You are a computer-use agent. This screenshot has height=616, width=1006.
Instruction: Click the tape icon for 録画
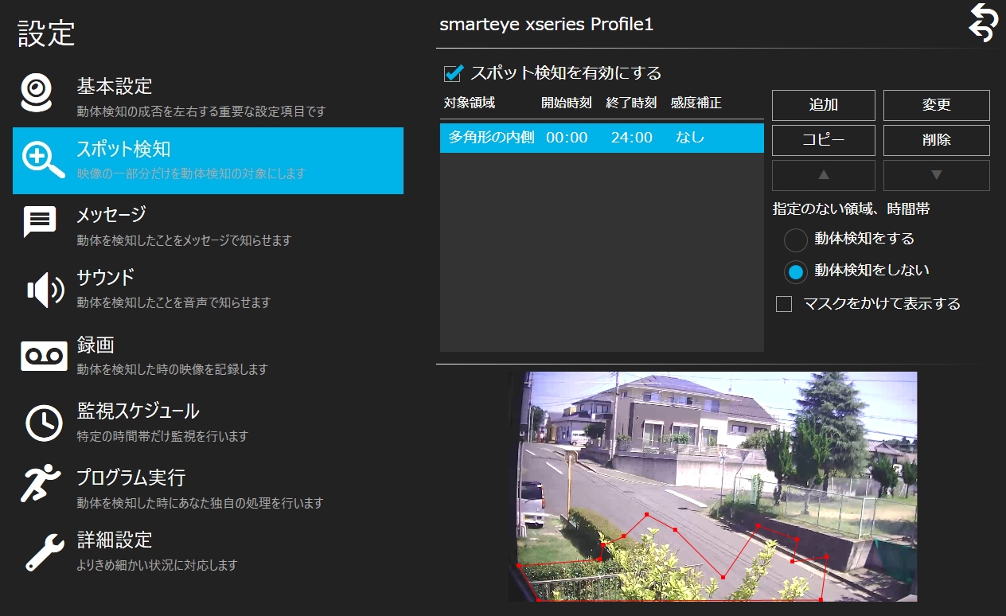coord(44,356)
